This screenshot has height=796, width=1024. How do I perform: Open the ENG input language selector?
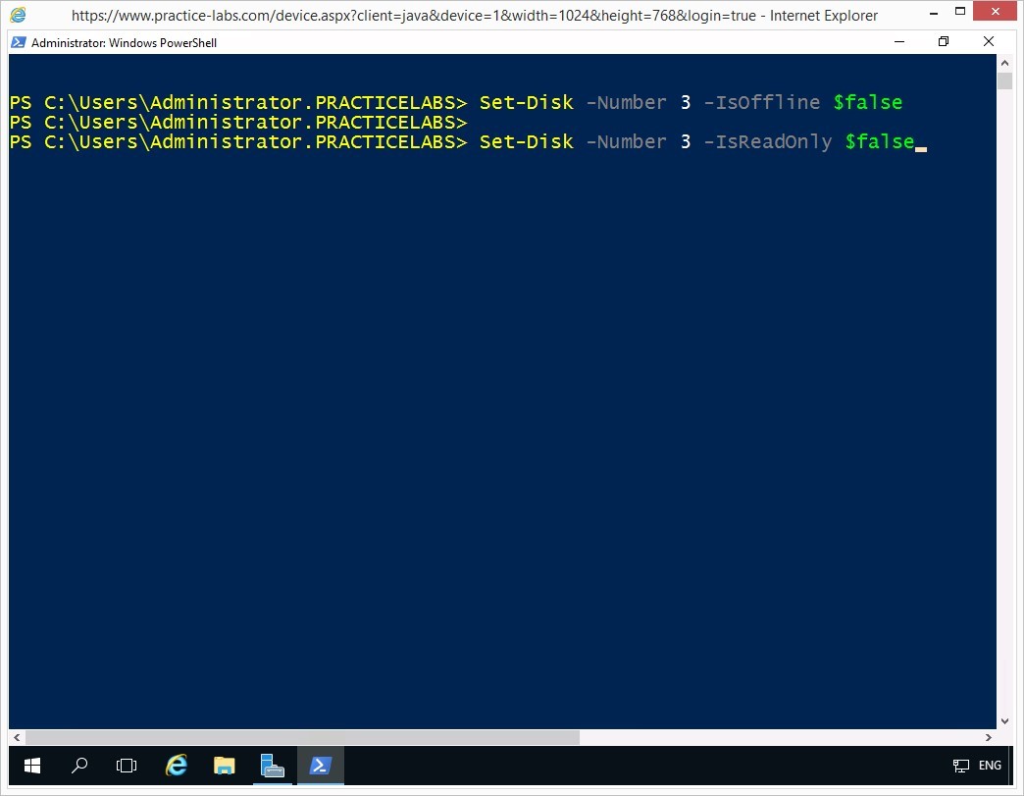[990, 766]
